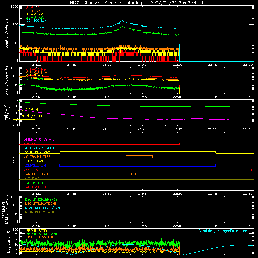Click the 22:30 tick under the top keV panel
Viewport: 258px width, 258px height.
point(248,65)
